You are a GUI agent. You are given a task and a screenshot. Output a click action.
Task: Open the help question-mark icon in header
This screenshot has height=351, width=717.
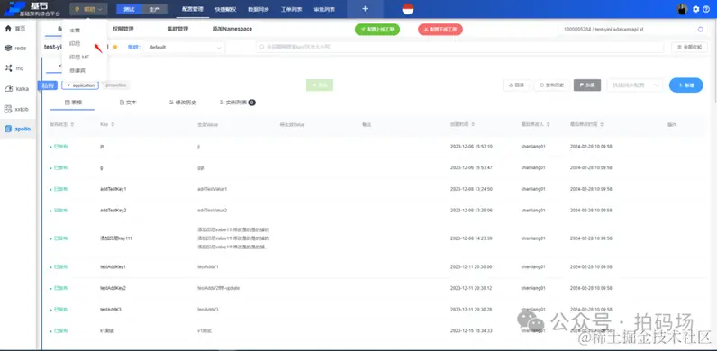[706, 9]
